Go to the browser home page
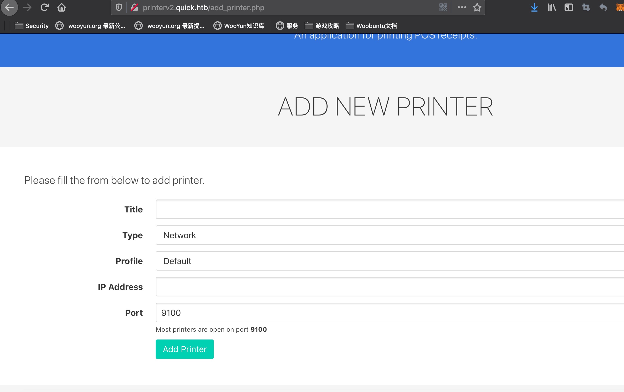Viewport: 624px width, 392px height. tap(62, 8)
